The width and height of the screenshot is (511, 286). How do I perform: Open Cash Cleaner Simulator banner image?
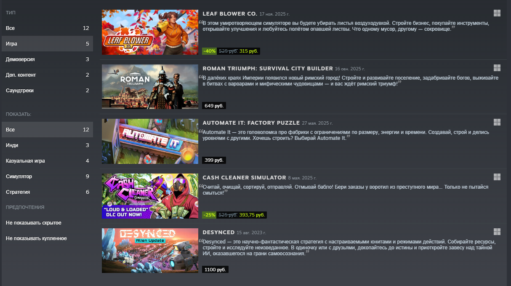pos(150,196)
